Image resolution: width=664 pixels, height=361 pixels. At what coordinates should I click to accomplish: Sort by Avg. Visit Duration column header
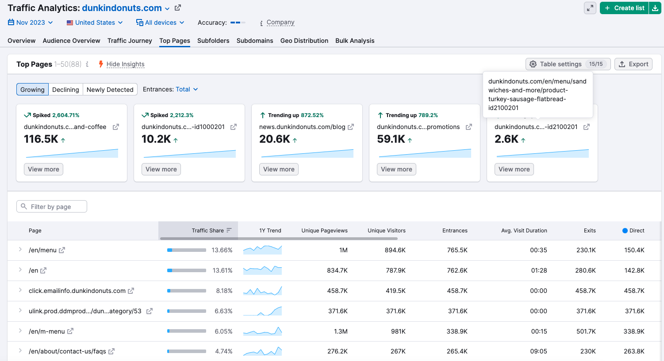[x=524, y=231]
